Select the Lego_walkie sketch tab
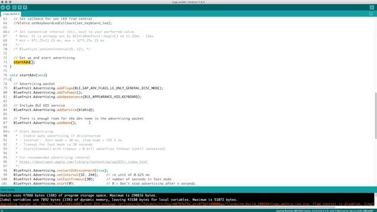The image size is (377, 212). coord(11,14)
